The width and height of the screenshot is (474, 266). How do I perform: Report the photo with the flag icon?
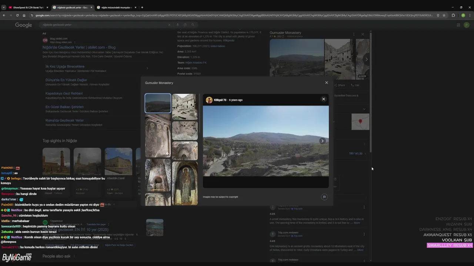pyautogui.click(x=324, y=197)
